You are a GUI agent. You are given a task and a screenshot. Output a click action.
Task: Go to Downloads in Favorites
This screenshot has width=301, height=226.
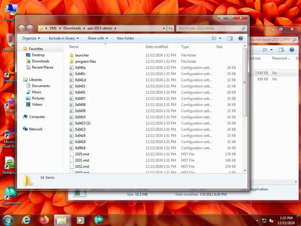(41, 61)
